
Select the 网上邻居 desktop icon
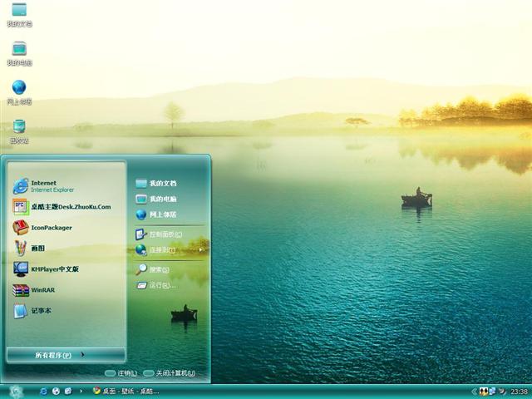(x=19, y=91)
